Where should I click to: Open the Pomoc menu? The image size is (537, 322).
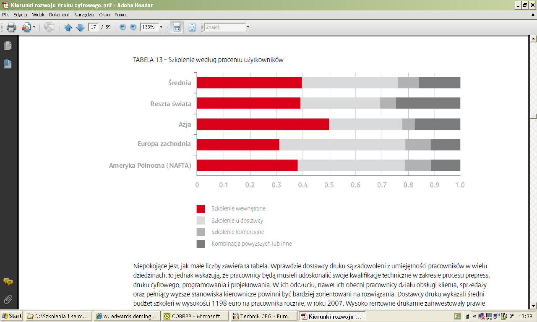(x=121, y=14)
